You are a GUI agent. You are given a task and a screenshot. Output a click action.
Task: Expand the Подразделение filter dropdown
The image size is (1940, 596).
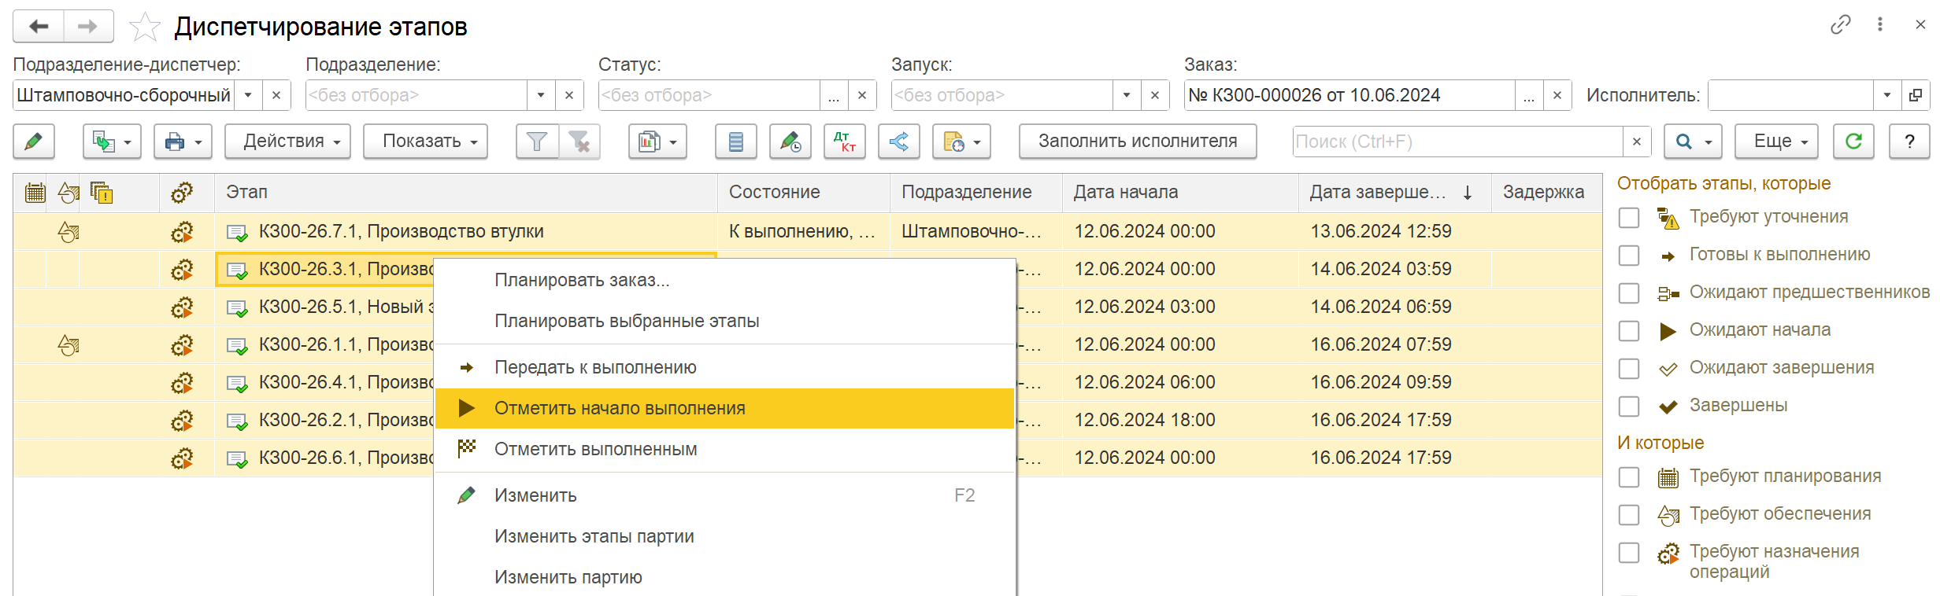pyautogui.click(x=541, y=95)
